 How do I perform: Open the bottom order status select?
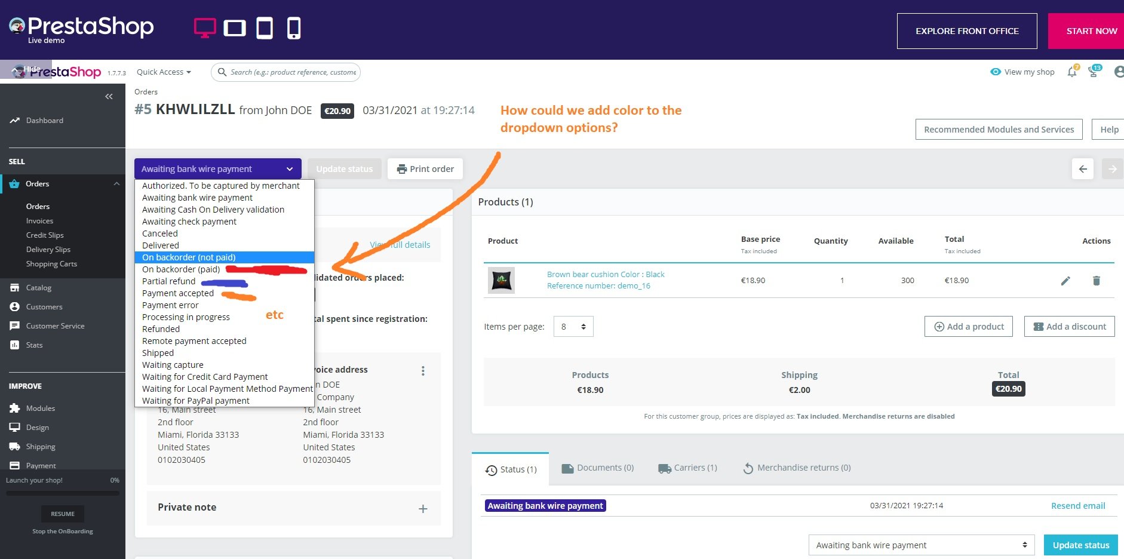tap(922, 545)
